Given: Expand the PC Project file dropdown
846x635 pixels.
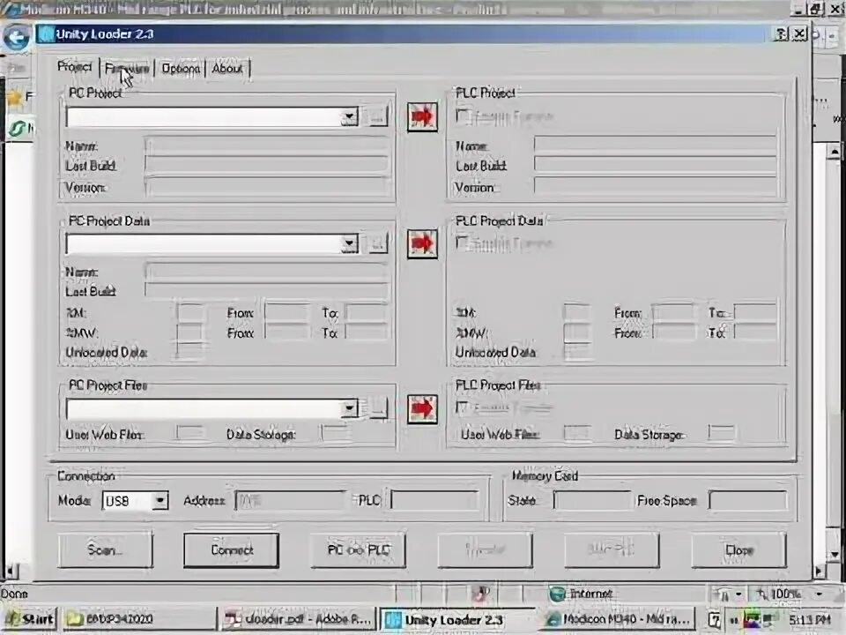Looking at the screenshot, I should [x=349, y=116].
